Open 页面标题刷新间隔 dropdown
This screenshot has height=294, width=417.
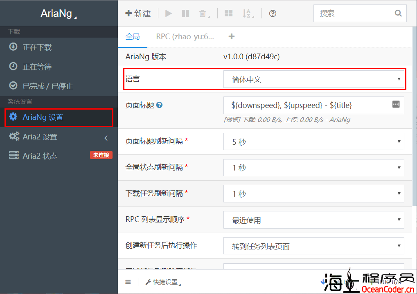pos(314,141)
